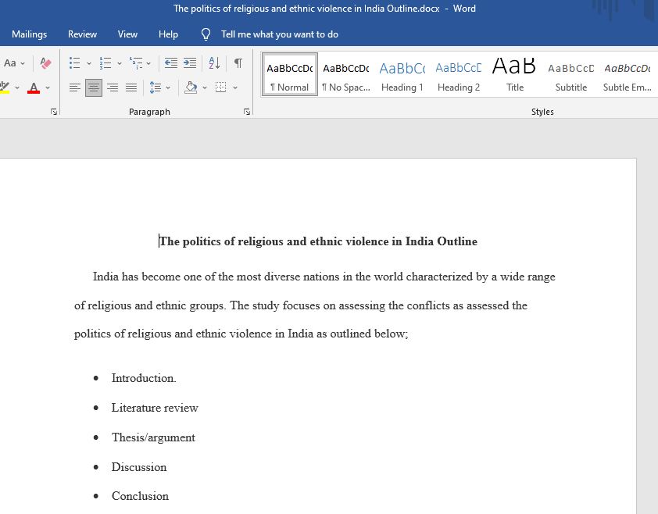The height and width of the screenshot is (514, 658).
Task: Open numbering library dropdown arrow
Action: pos(120,64)
